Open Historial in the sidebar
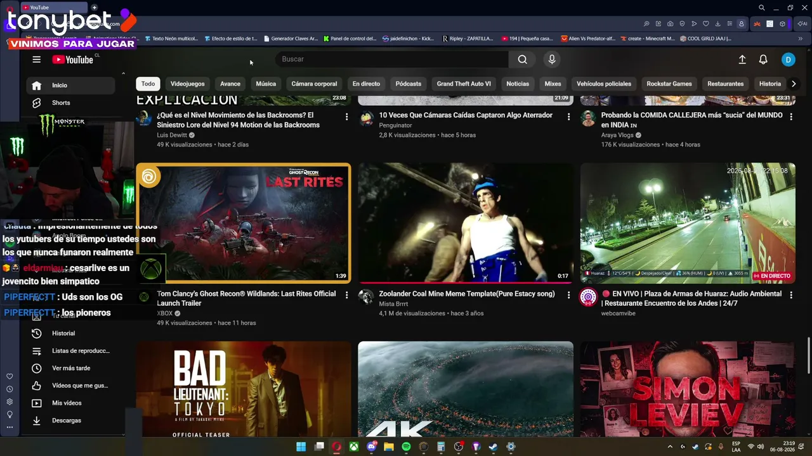Viewport: 812px width, 456px height. (x=71, y=333)
